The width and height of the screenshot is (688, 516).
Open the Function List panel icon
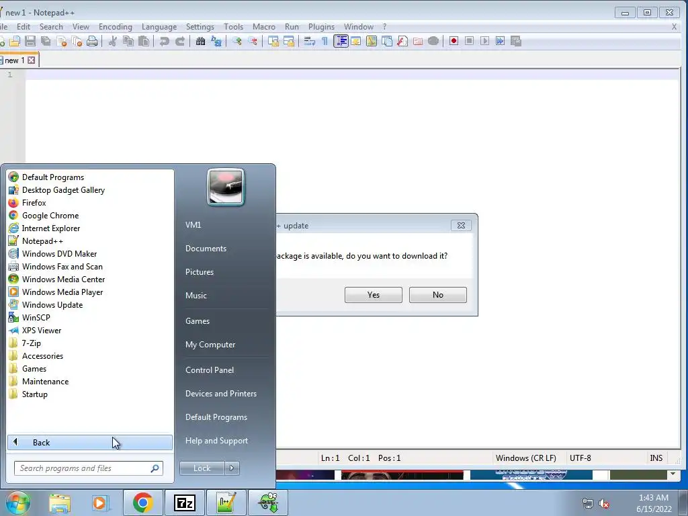(x=402, y=41)
